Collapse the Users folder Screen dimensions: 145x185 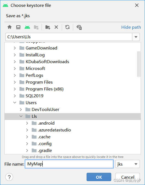pos(15,102)
